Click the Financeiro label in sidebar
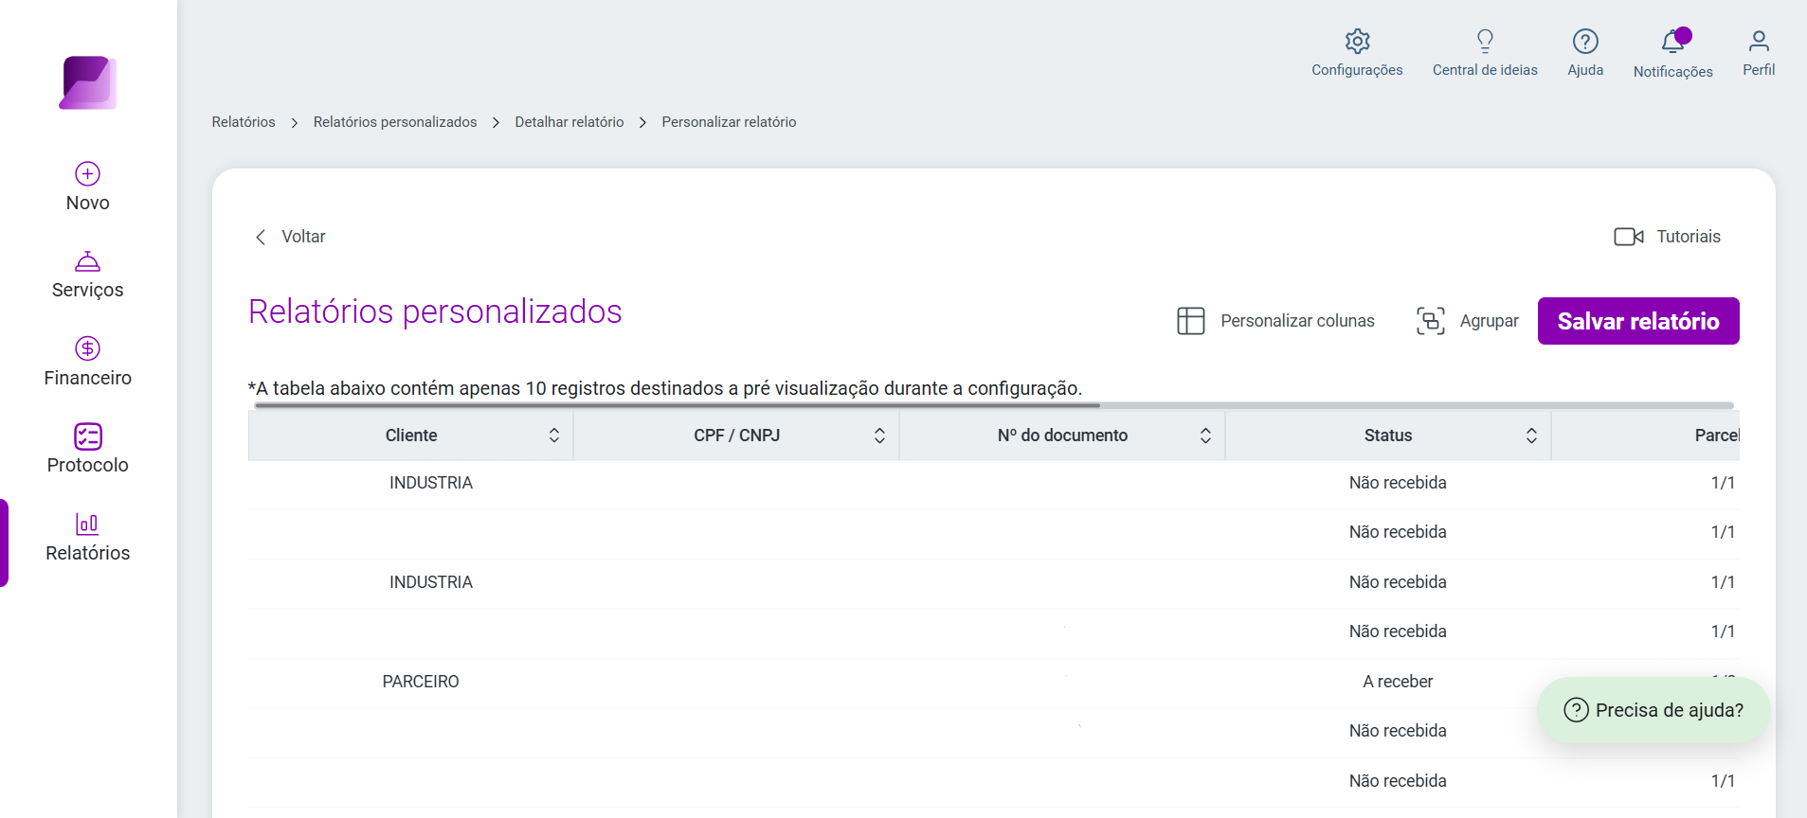1807x818 pixels. point(88,378)
